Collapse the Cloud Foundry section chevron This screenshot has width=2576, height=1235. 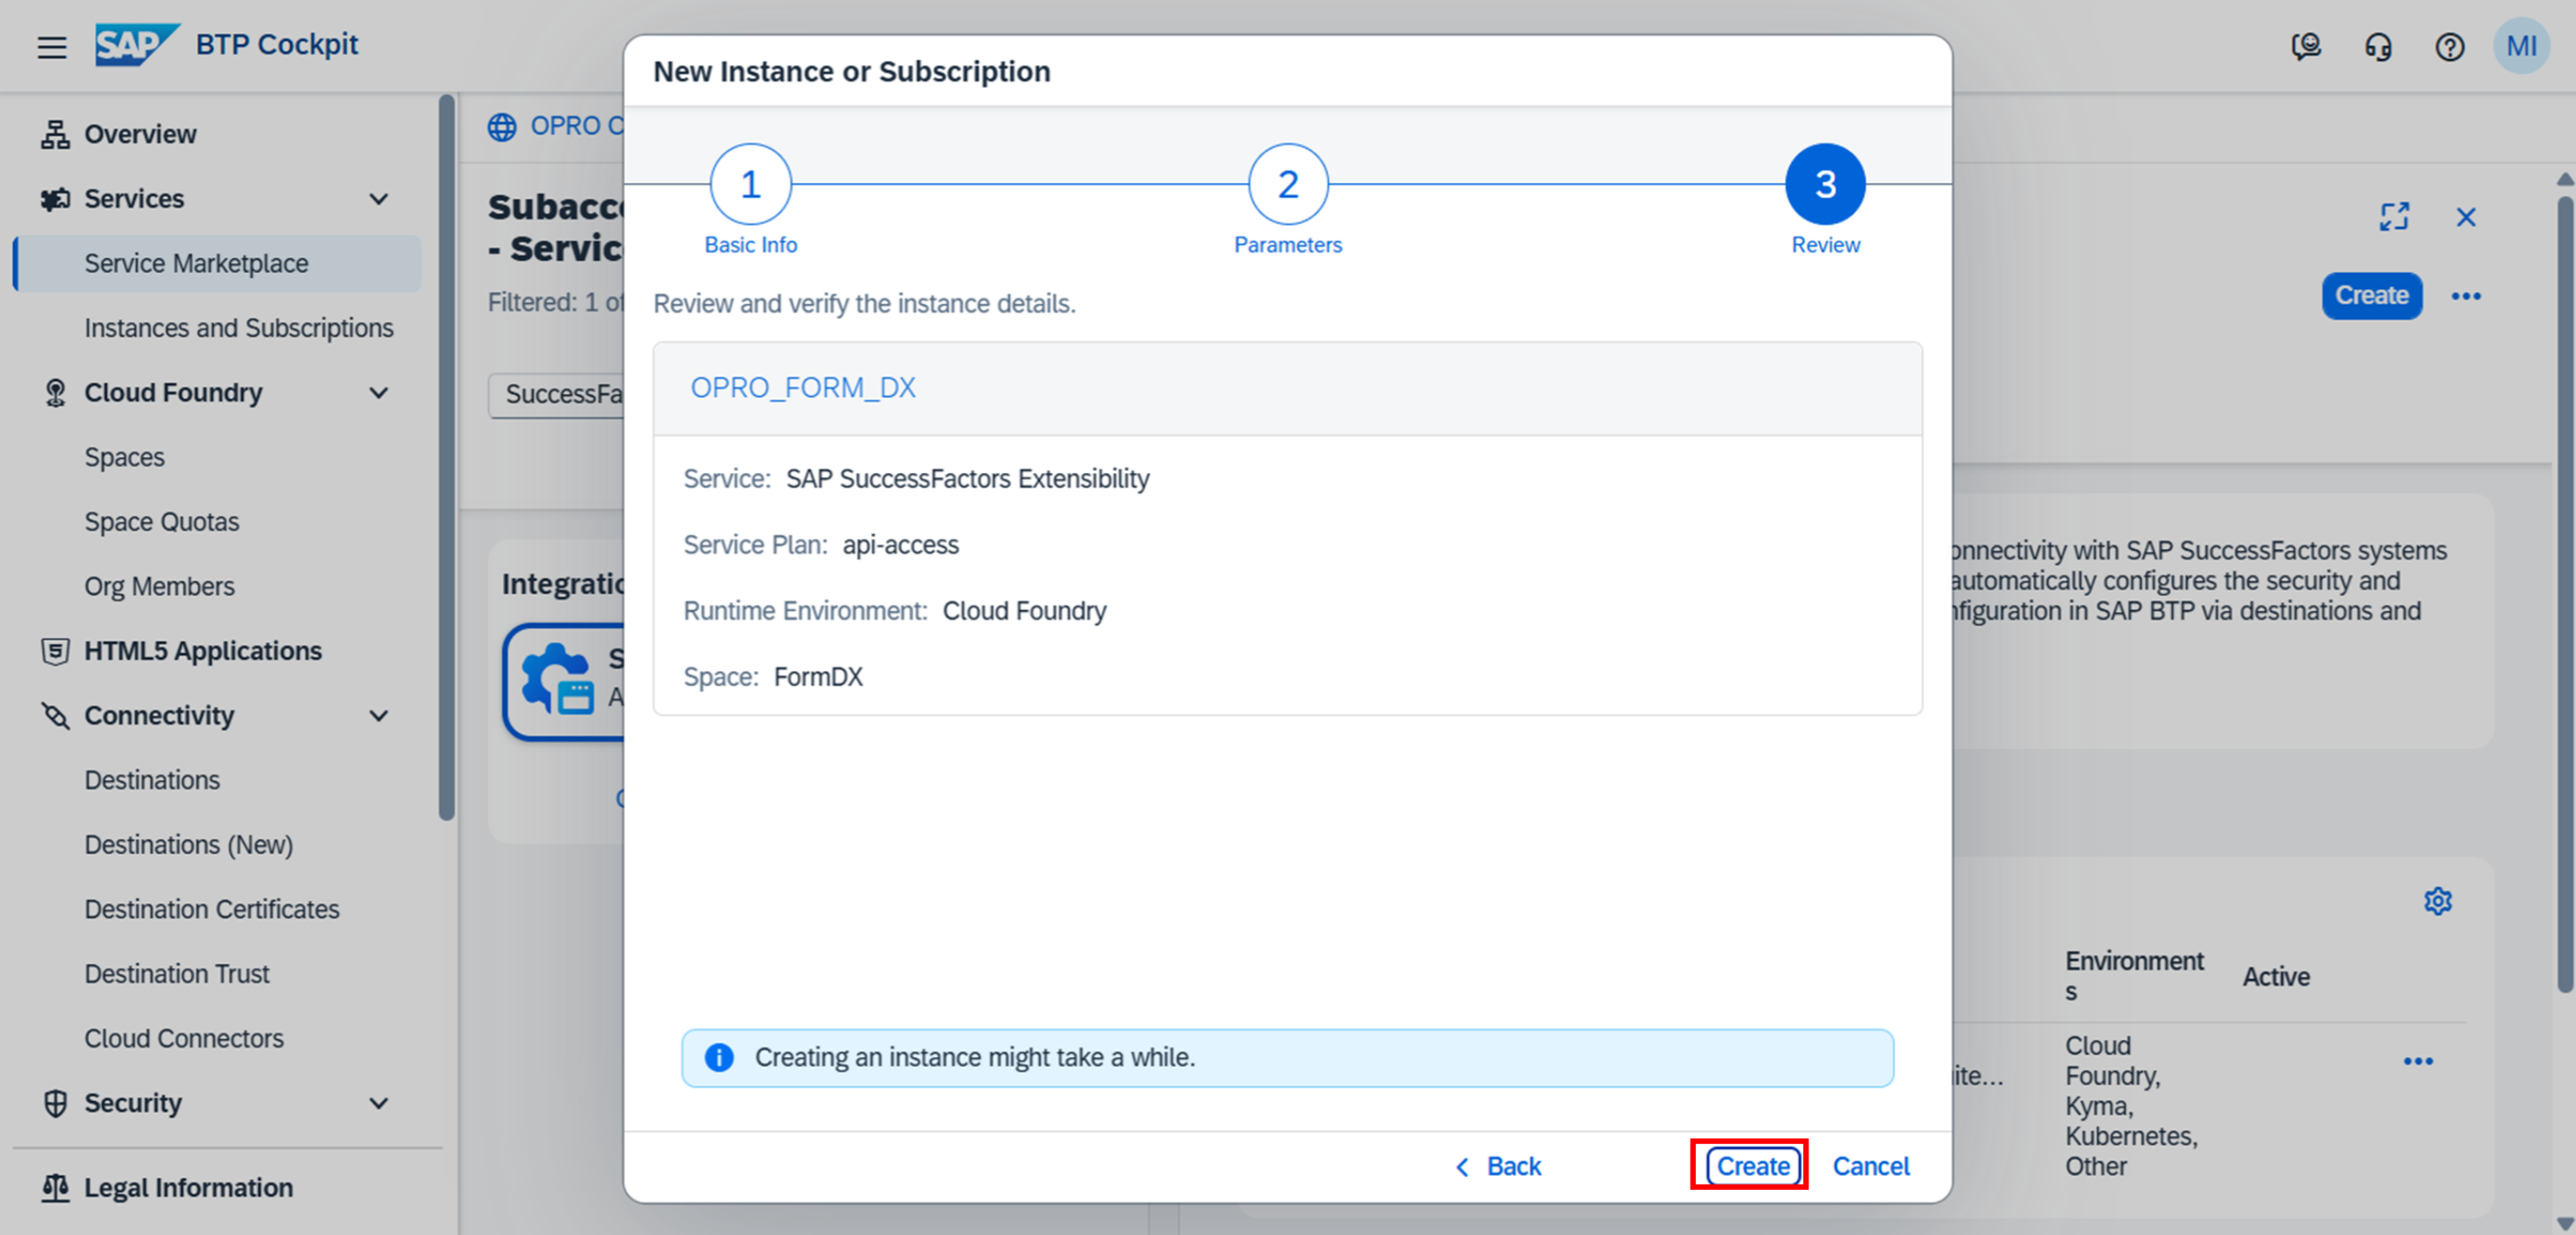pyautogui.click(x=379, y=393)
